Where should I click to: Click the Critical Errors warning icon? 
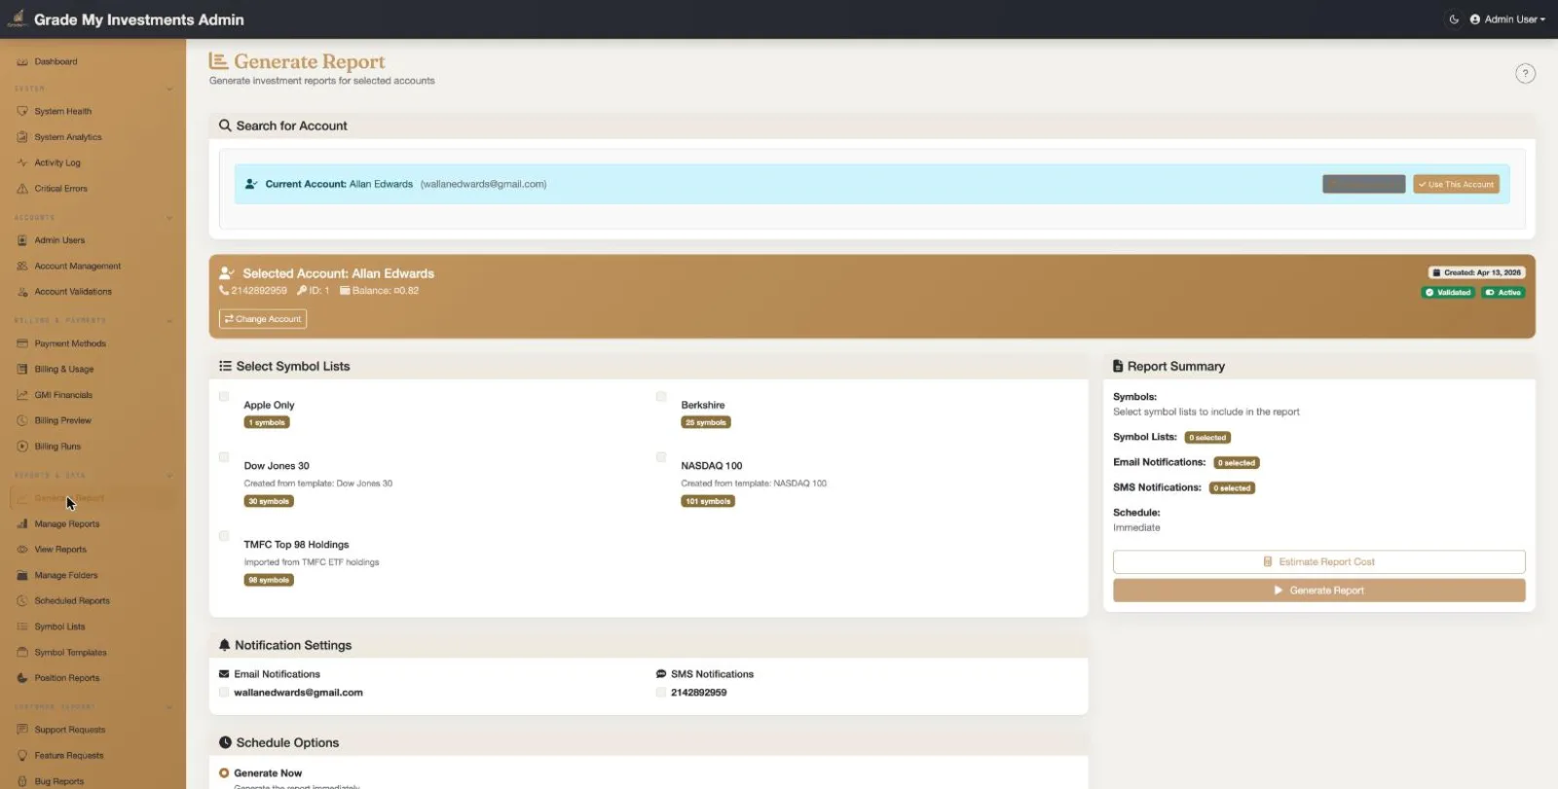[x=22, y=189]
